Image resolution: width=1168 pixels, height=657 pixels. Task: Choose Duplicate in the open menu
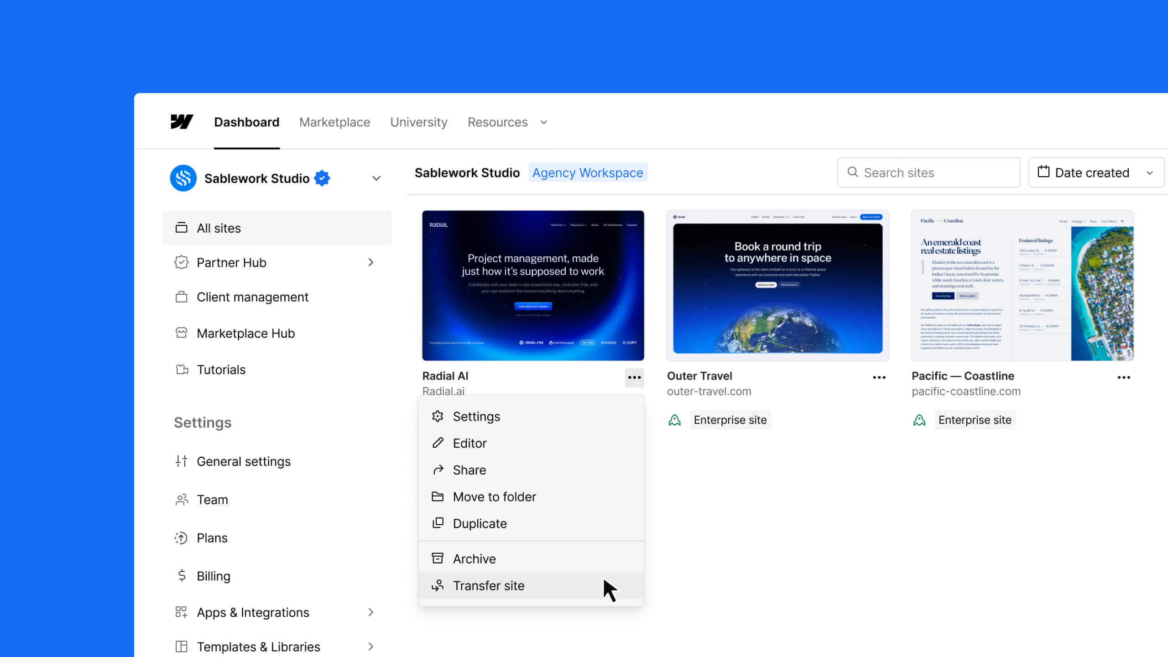(x=480, y=523)
